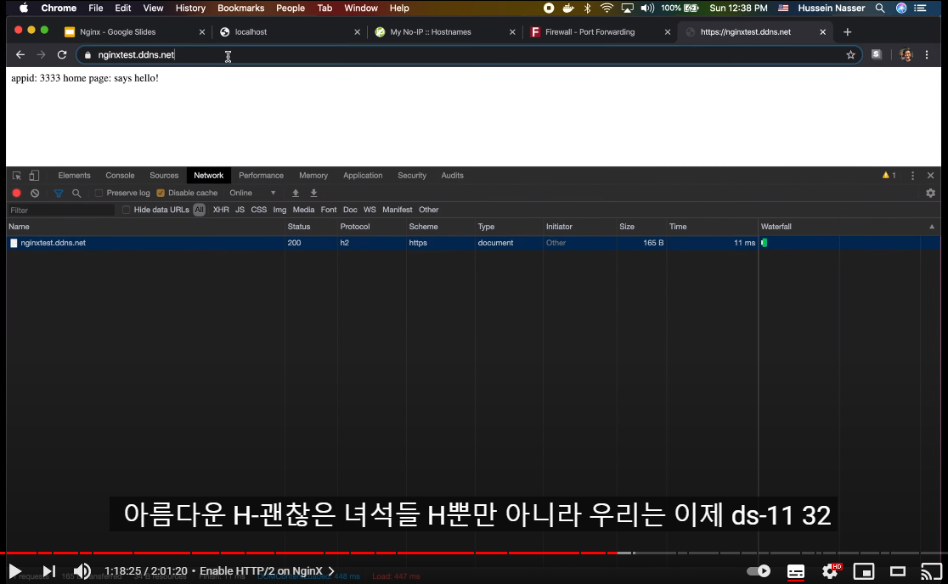Switch to Nginx - Google Slides tab
Screen dimensions: 948x584
point(135,32)
